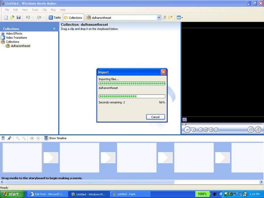Click the monitor Forward button
The width and height of the screenshot is (264, 198).
tap(216, 130)
